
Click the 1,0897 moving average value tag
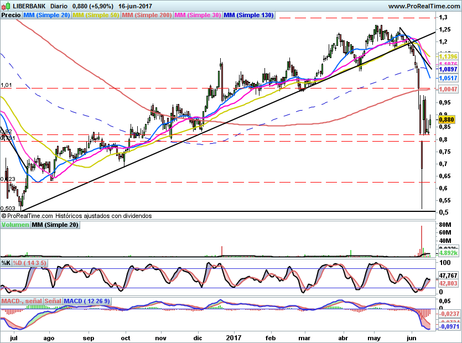448,69
